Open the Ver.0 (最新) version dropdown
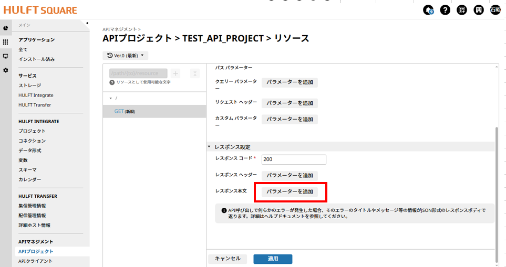Screen dimensions: 506x267 [x=126, y=56]
